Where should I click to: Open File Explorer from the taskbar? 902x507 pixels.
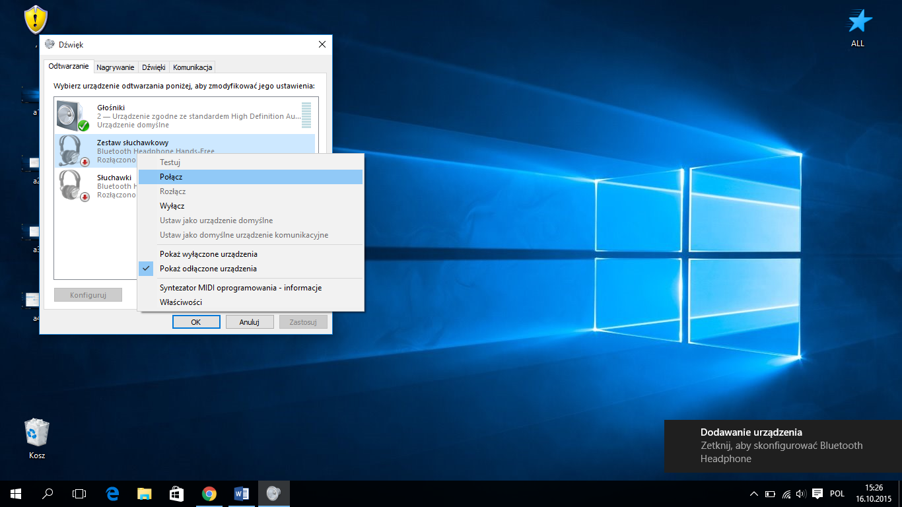pos(145,494)
